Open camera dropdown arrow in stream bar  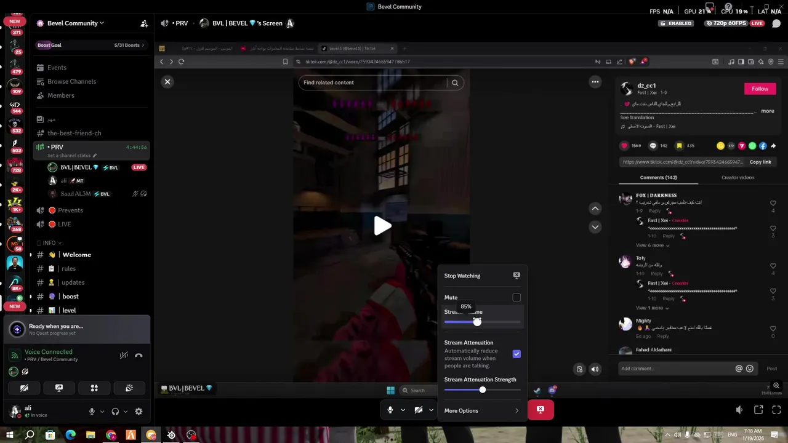tap(431, 410)
